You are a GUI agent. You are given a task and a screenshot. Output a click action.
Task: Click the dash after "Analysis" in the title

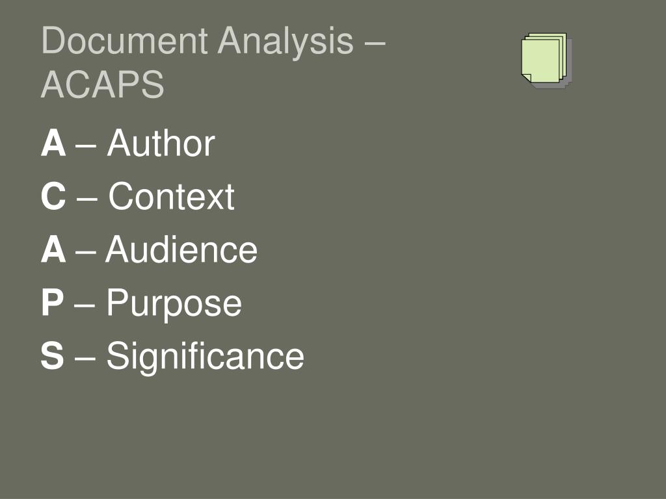[375, 42]
